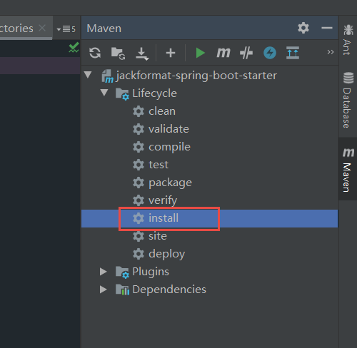
Task: Hide the Maven tool window
Action: [x=327, y=28]
